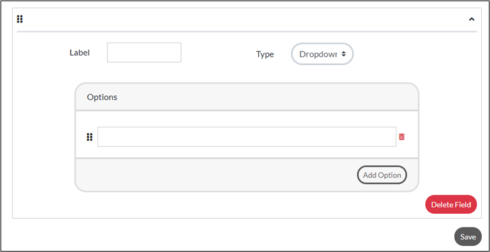Click the Options panel footer area
The image size is (490, 252).
[214, 175]
